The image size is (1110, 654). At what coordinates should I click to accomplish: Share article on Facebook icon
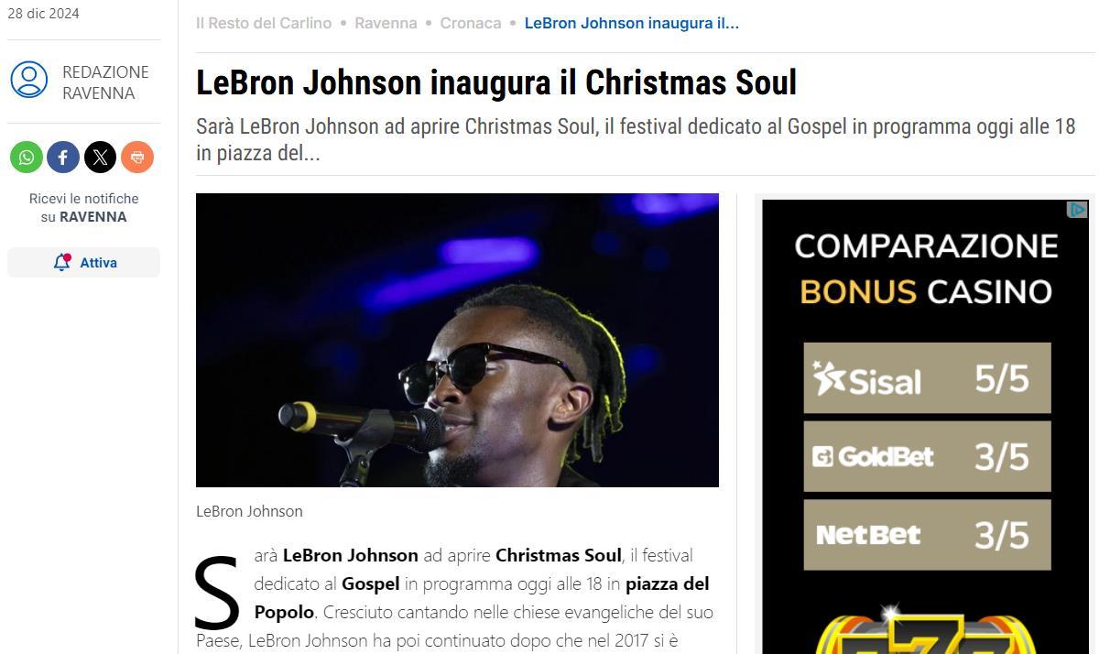63,158
